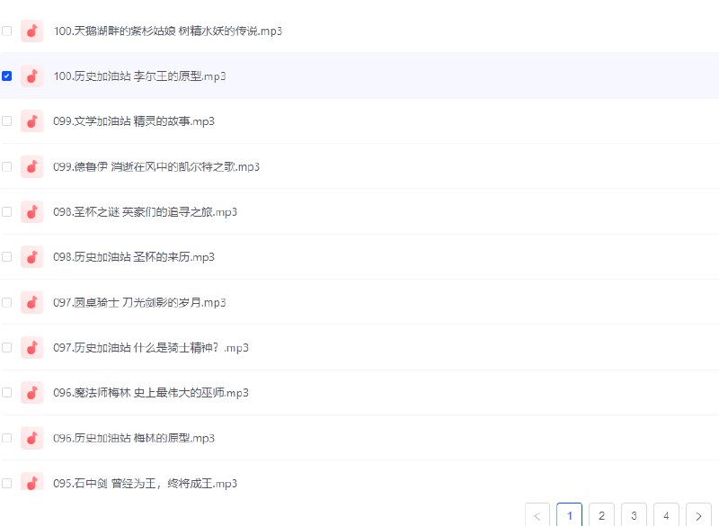Open file 096.历史加油站 梅林的原型.mp3

134,438
